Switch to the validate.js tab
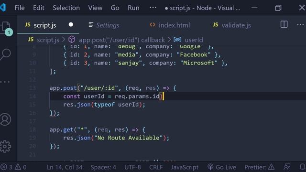This screenshot has width=306, height=172. [x=231, y=25]
